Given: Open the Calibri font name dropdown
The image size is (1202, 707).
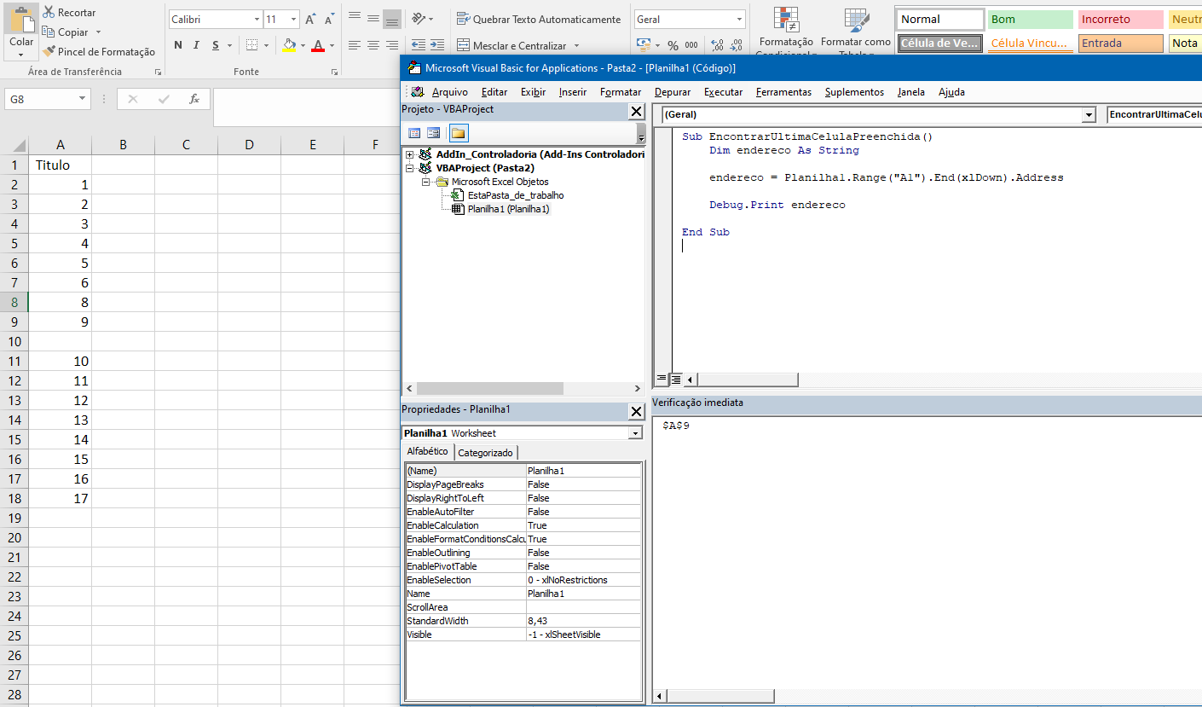Looking at the screenshot, I should [x=257, y=19].
